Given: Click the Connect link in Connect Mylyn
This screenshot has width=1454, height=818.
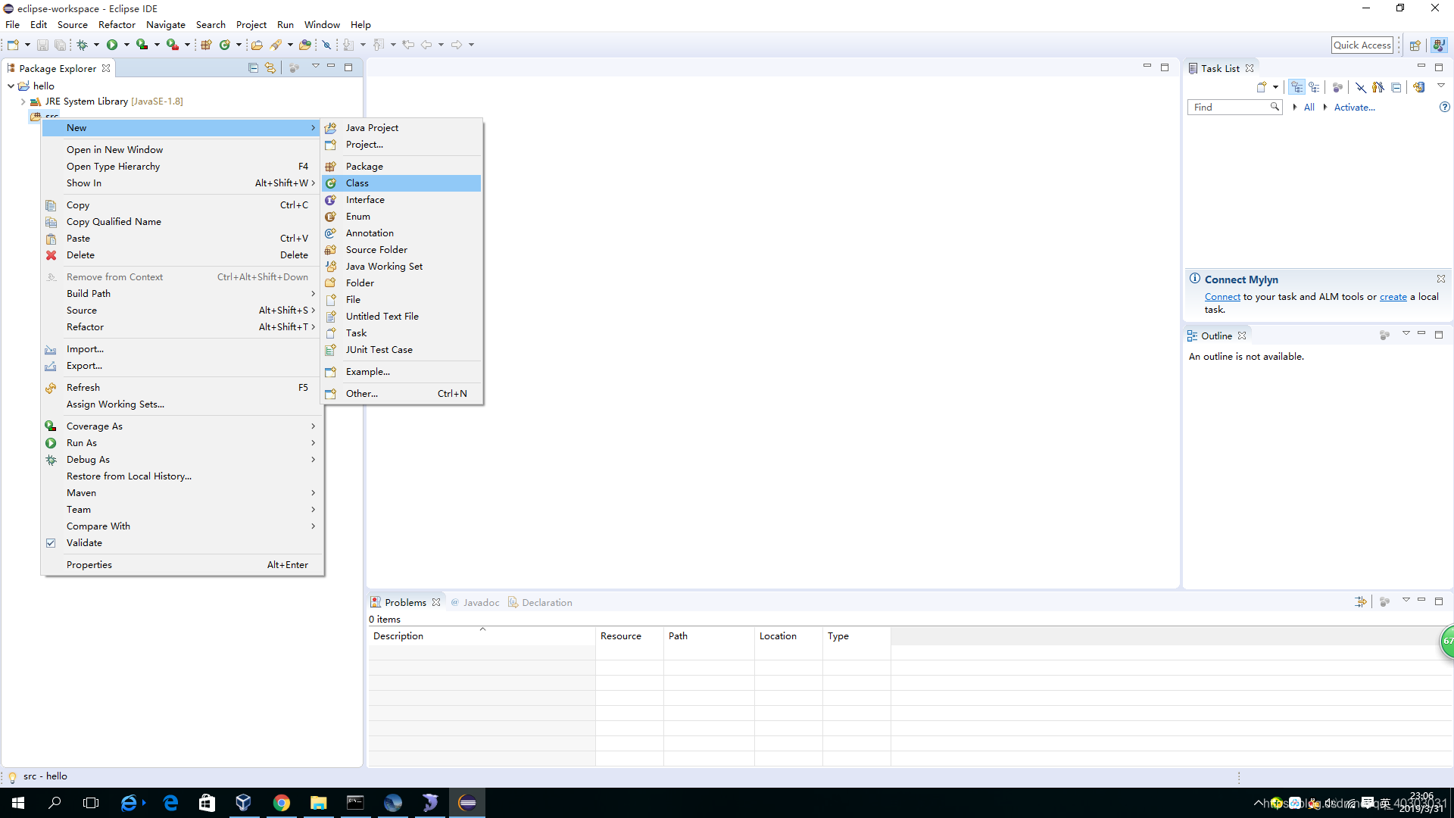Looking at the screenshot, I should click(1222, 297).
